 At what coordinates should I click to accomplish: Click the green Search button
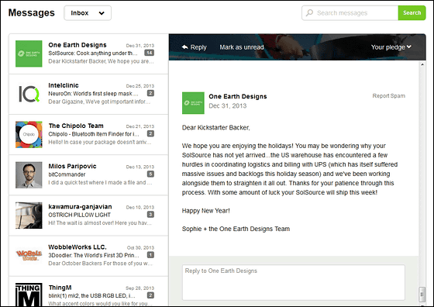pos(412,12)
